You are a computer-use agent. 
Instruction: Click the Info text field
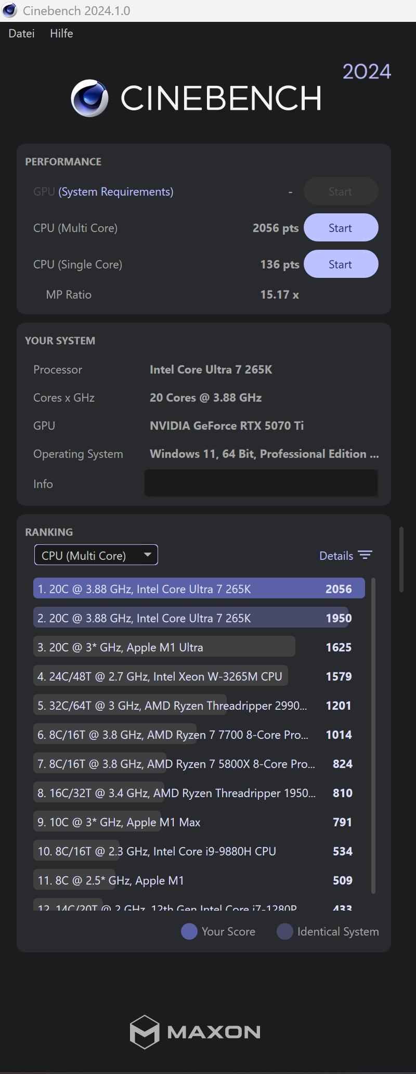point(261,483)
